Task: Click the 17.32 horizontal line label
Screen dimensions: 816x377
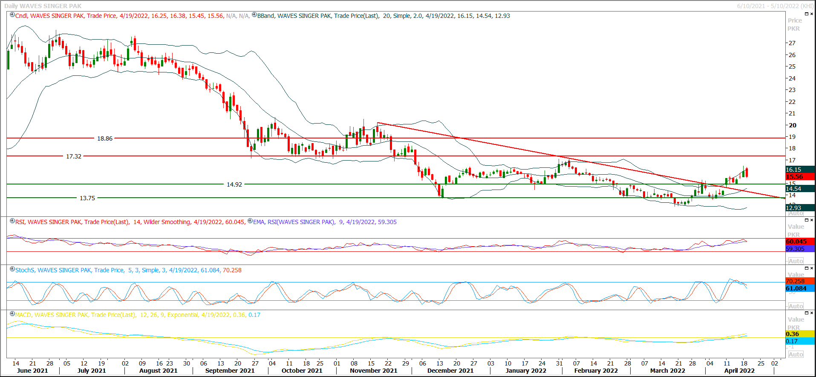Action: (x=74, y=156)
